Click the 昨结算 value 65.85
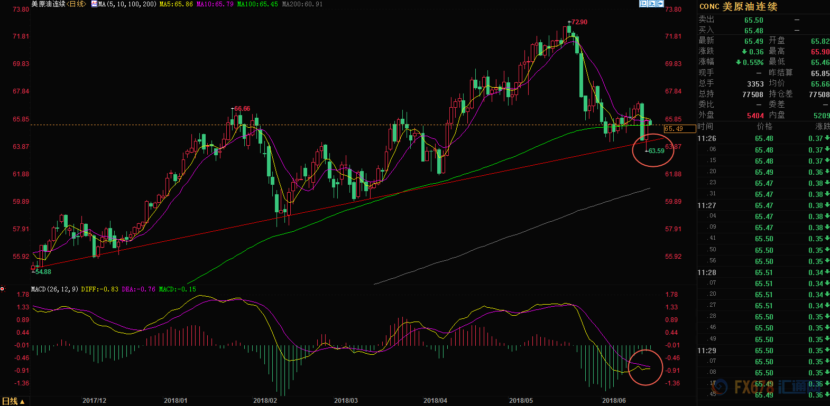Screen dimensions: 830x406 click(x=820, y=73)
